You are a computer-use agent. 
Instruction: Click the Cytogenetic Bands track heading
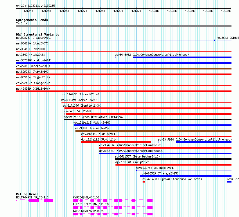pos(32,20)
